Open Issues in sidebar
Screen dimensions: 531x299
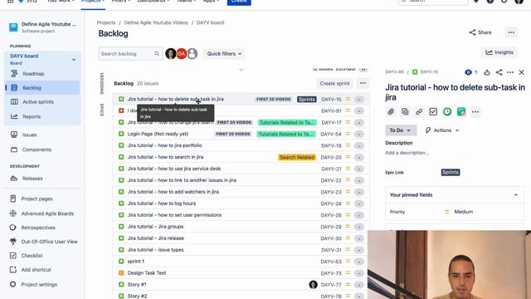(x=30, y=135)
